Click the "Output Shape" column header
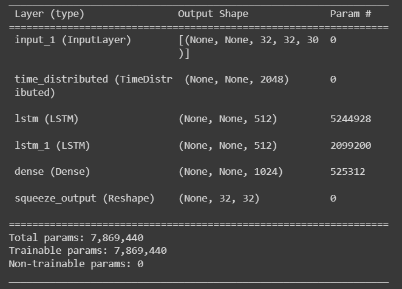Image resolution: width=402 pixels, height=289 pixels. pyautogui.click(x=213, y=13)
